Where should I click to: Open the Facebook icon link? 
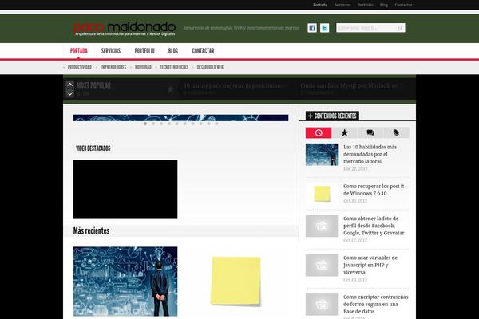coord(312,28)
